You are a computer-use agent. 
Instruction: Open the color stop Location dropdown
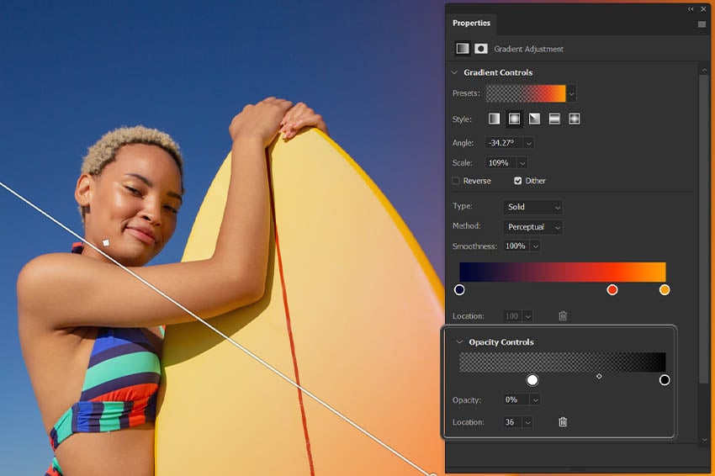pos(527,316)
